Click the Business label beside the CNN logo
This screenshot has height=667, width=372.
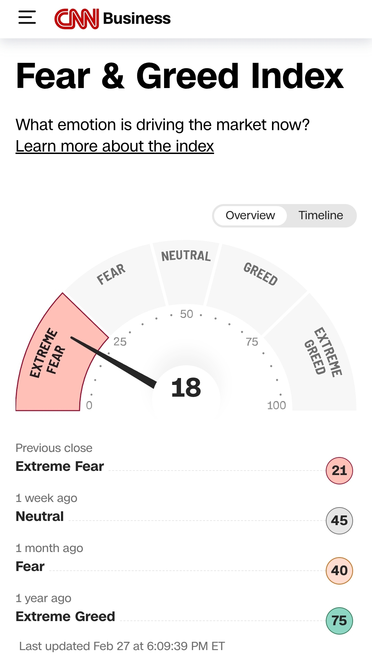(x=137, y=19)
